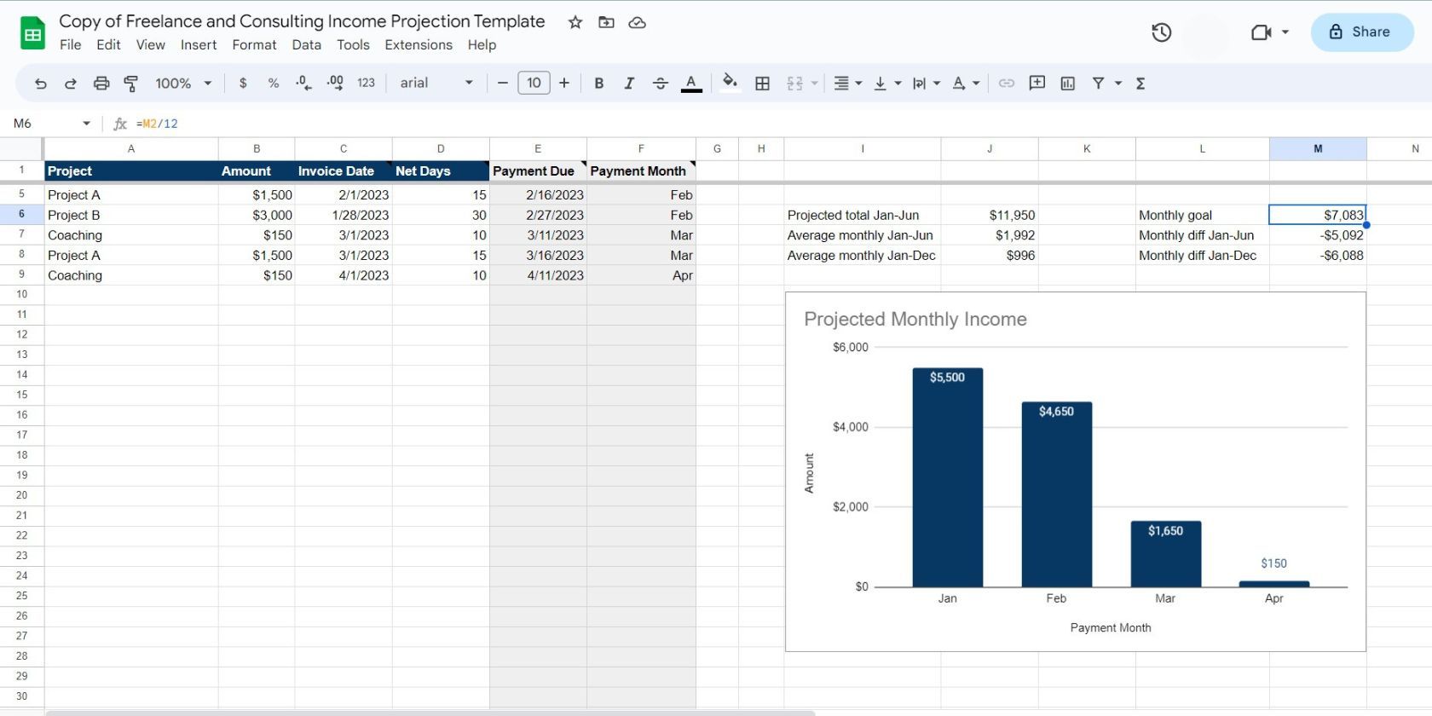Screen dimensions: 1432x716
Task: Click the Share button
Action: [1361, 32]
